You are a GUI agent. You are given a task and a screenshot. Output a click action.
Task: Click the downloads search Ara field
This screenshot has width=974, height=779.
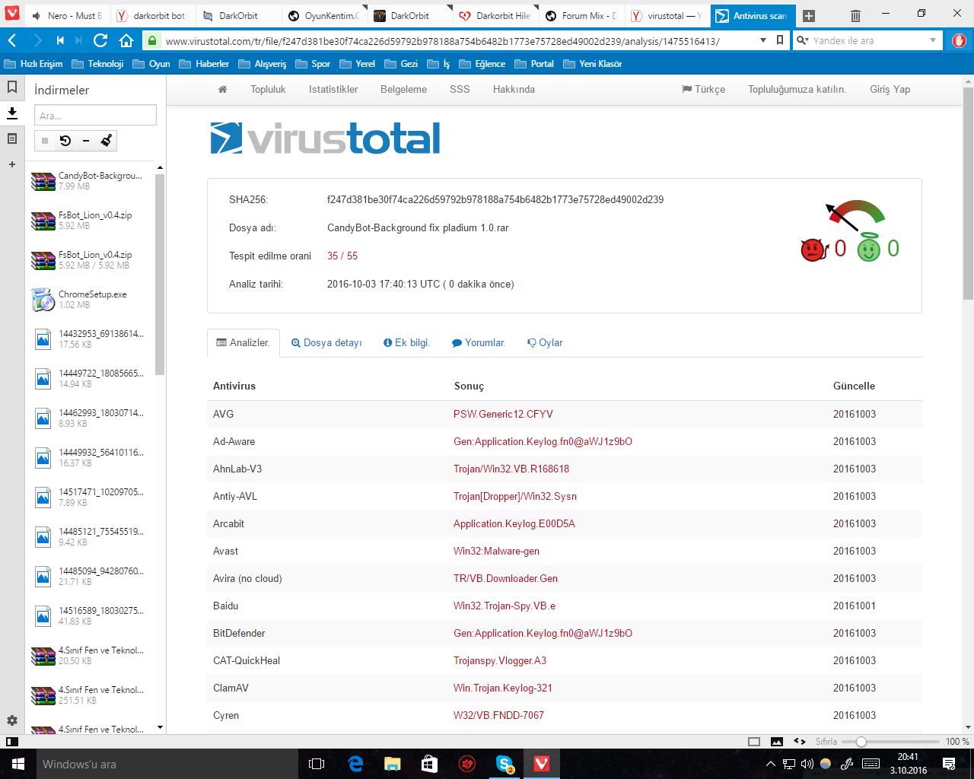point(95,116)
